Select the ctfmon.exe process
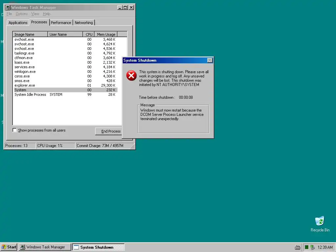 (x=66, y=58)
